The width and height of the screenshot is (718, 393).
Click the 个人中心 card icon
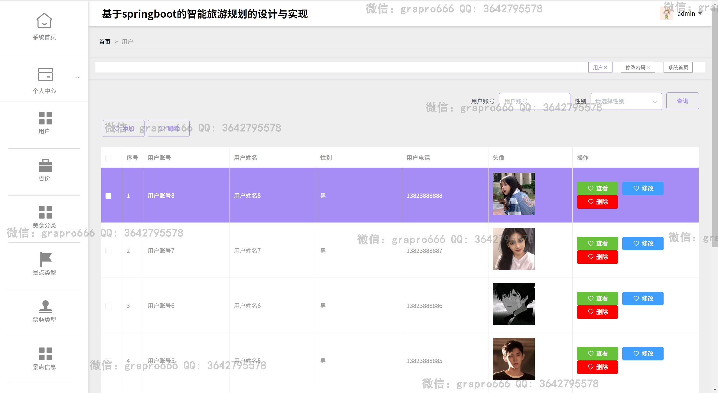45,74
